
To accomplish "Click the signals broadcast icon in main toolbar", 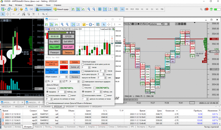I will (31, 9).
